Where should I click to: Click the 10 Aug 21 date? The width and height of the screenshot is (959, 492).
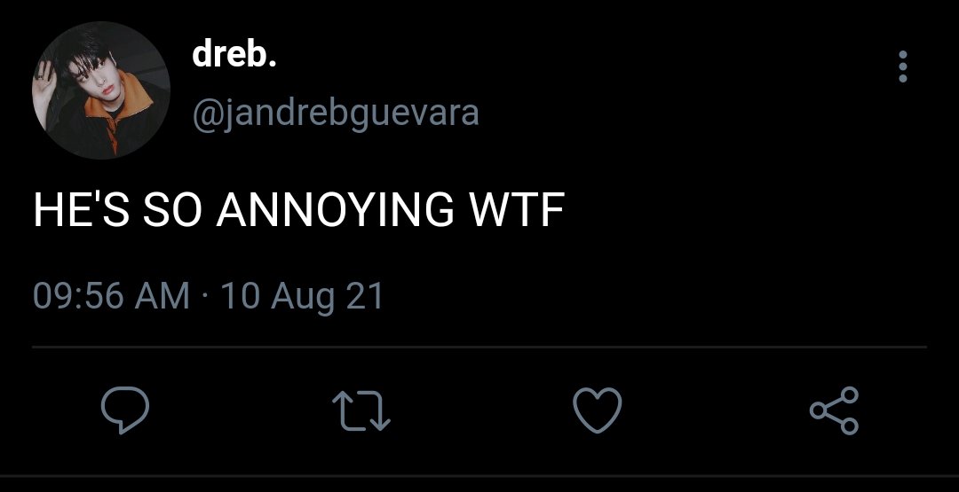click(302, 296)
